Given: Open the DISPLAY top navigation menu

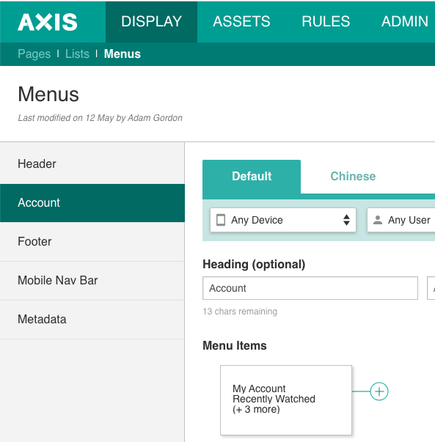Looking at the screenshot, I should point(152,21).
